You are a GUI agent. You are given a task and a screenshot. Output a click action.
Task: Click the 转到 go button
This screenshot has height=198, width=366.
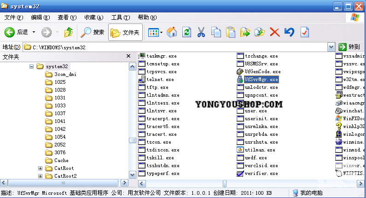pos(349,47)
